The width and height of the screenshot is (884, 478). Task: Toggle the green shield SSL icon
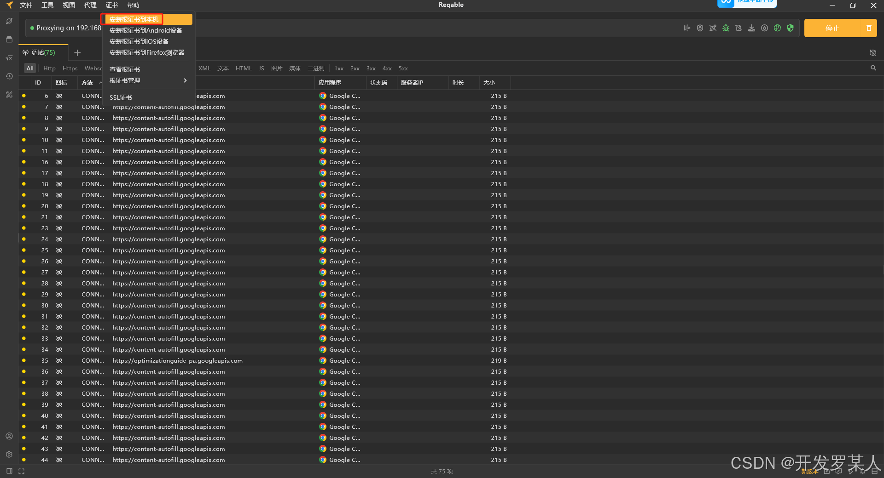coord(790,28)
